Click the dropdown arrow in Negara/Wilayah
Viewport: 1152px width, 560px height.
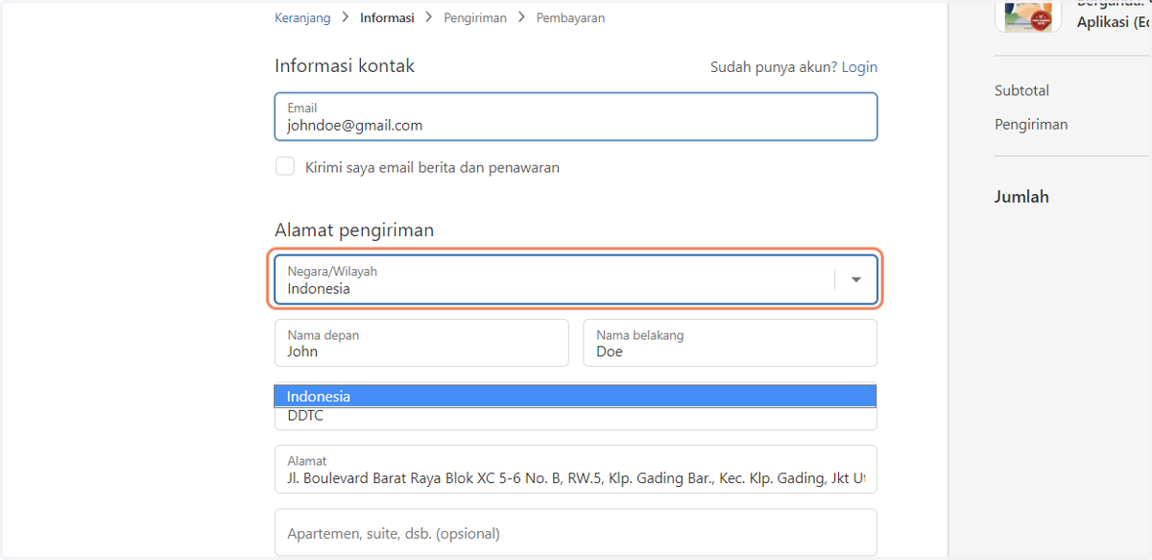(856, 280)
